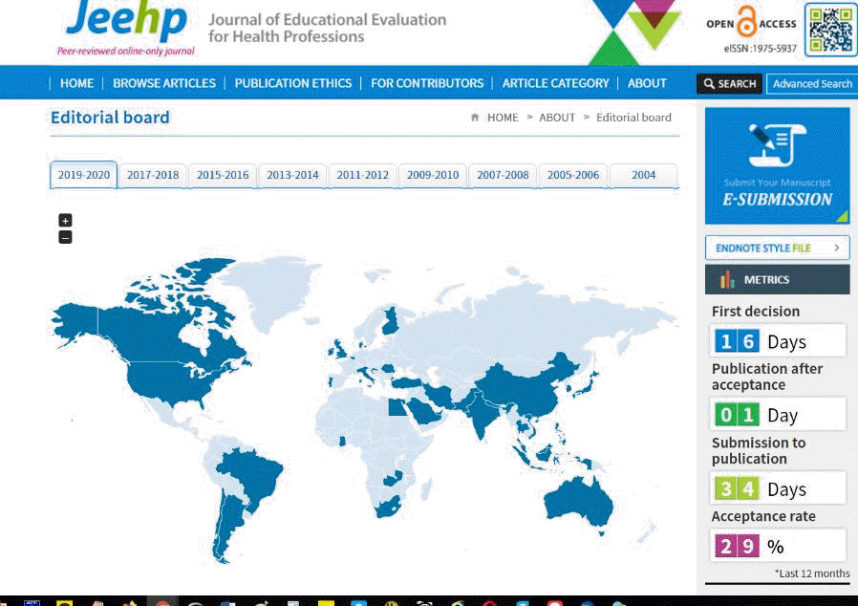This screenshot has height=606, width=858.
Task: Switch to the 2004 tab
Action: coord(643,176)
